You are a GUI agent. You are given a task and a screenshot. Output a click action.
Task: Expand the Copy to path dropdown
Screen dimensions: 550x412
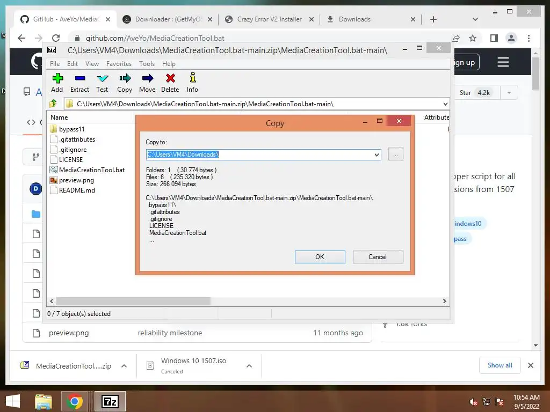click(x=377, y=154)
